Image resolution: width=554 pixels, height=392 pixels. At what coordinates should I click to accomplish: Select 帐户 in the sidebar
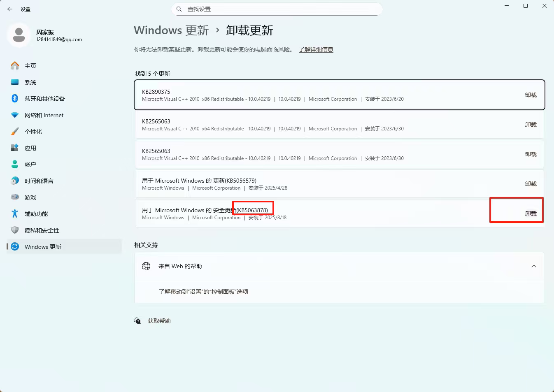pyautogui.click(x=30, y=165)
